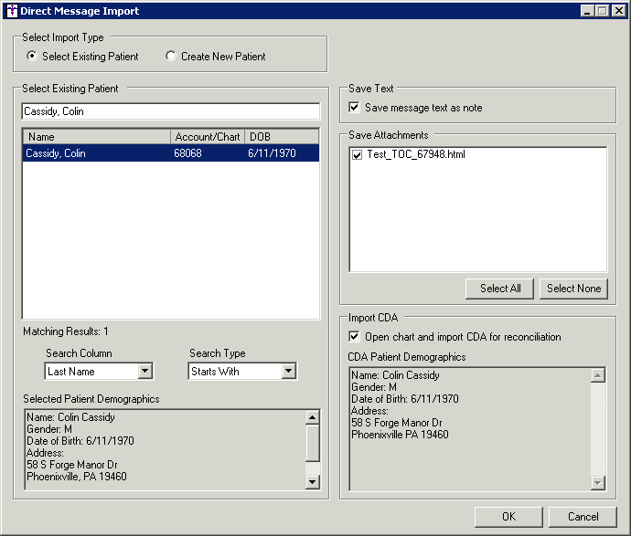Click scrollbar thumb in Selected Patient Demographics
The height and width of the screenshot is (536, 631).
(x=312, y=443)
